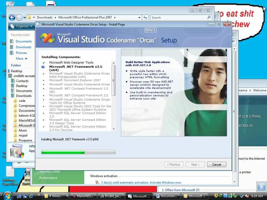Expand More favorite links
Image resolution: width=267 pixels, height=200 pixels.
coord(21,59)
